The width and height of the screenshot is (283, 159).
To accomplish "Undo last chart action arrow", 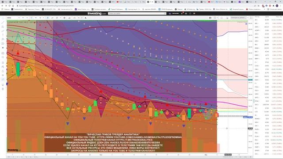I will pos(79,18).
